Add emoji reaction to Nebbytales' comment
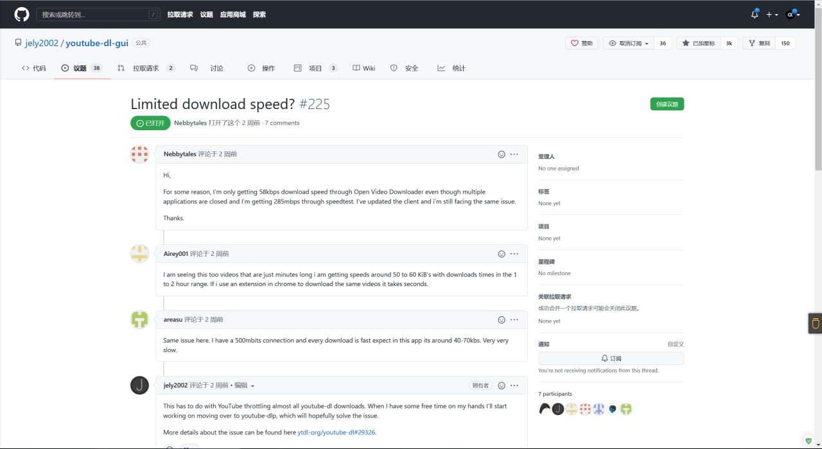The height and width of the screenshot is (449, 822). [502, 155]
